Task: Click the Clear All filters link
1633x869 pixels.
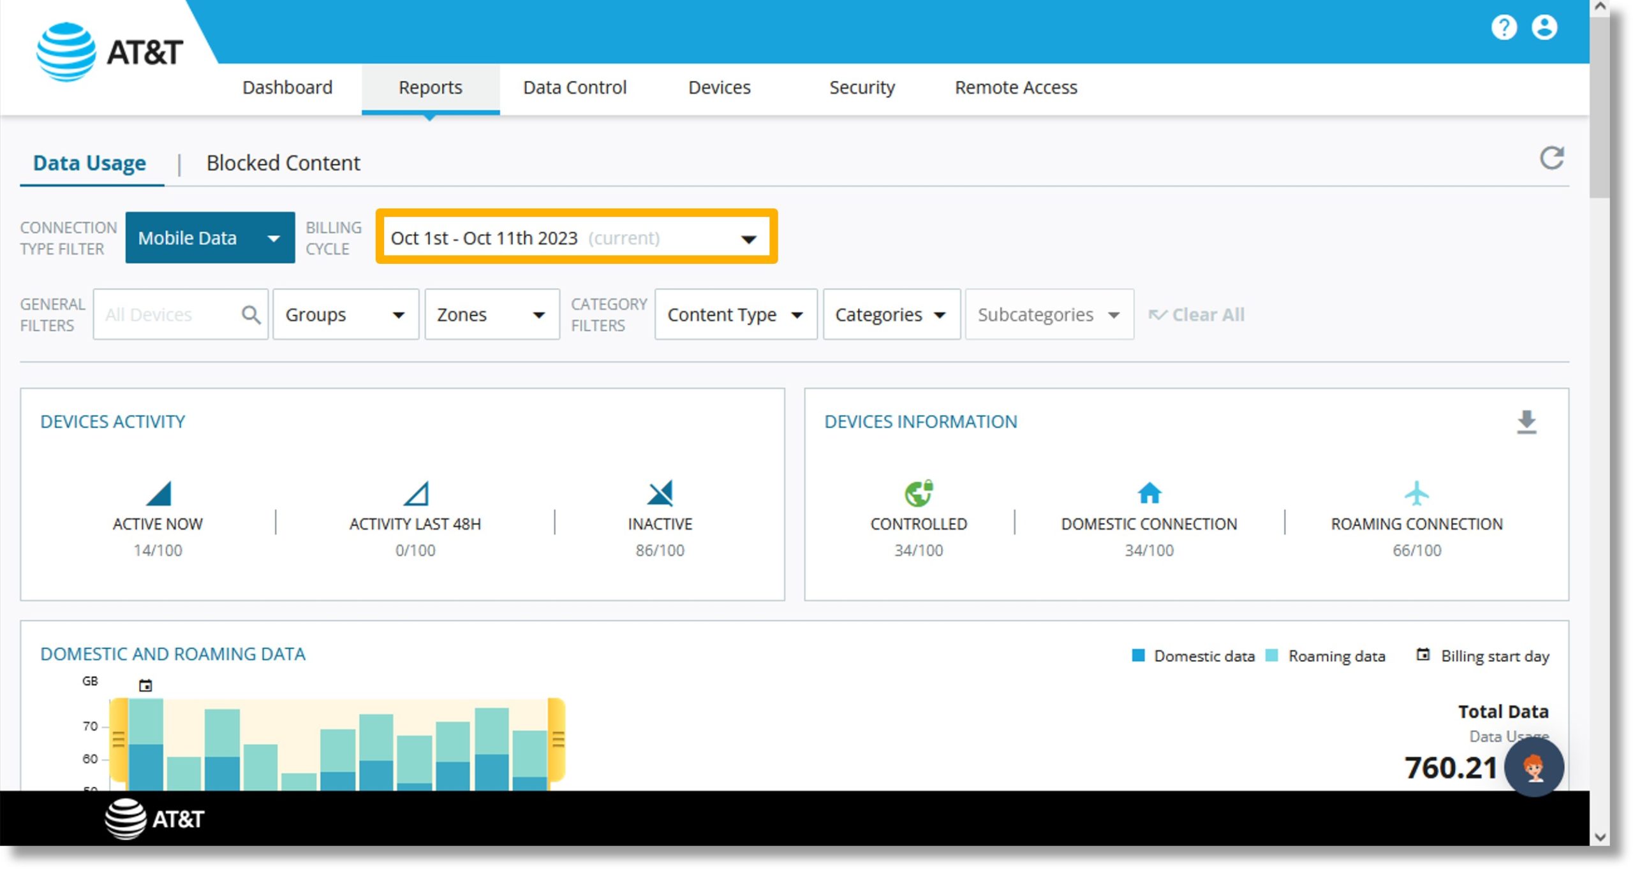Action: tap(1196, 314)
